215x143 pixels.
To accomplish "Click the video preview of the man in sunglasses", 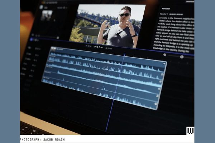I will [x=107, y=26].
